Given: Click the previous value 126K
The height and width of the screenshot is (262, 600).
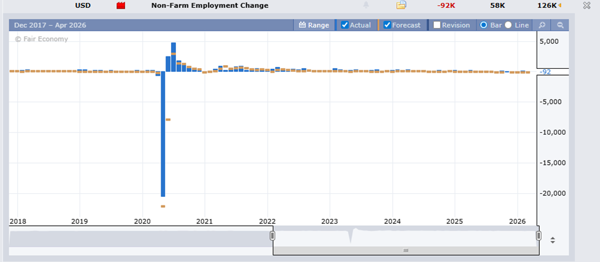Looking at the screenshot, I should [547, 6].
